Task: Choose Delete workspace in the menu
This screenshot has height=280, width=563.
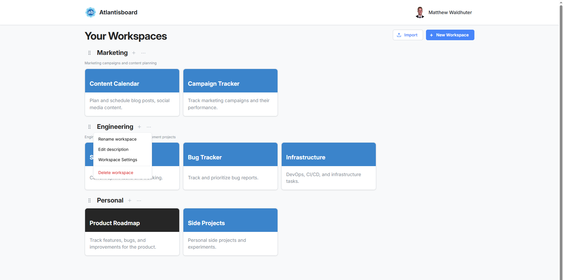Action: pos(123,173)
